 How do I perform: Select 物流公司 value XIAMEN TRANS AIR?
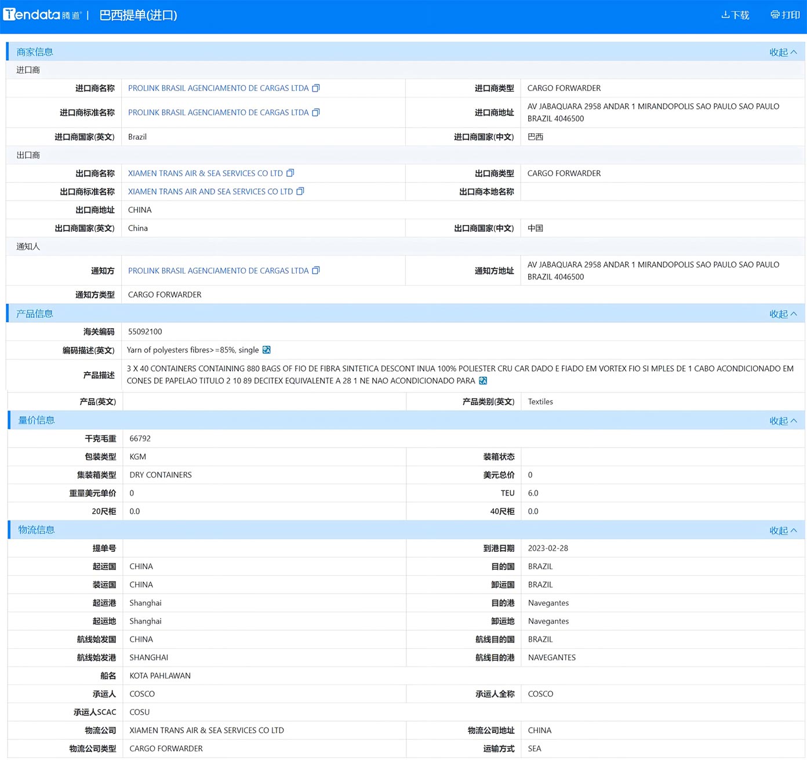[x=207, y=730]
